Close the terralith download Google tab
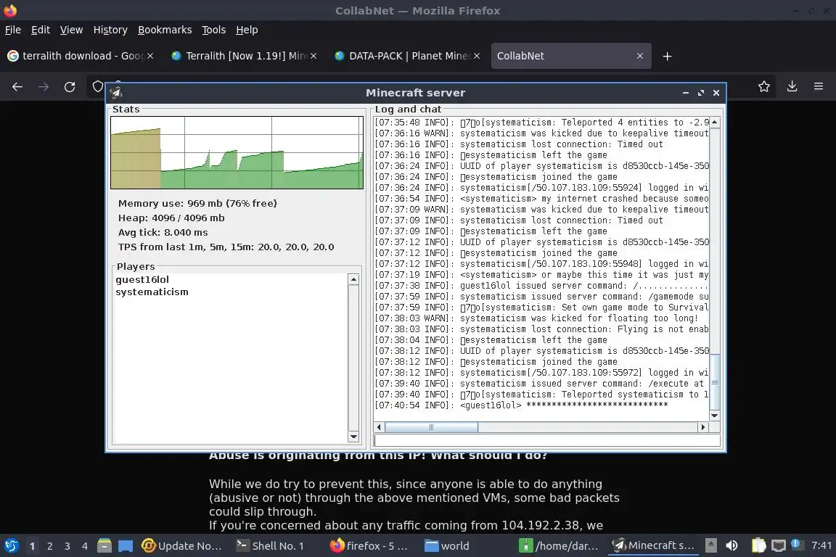Screen dimensions: 836x557 pos(150,56)
